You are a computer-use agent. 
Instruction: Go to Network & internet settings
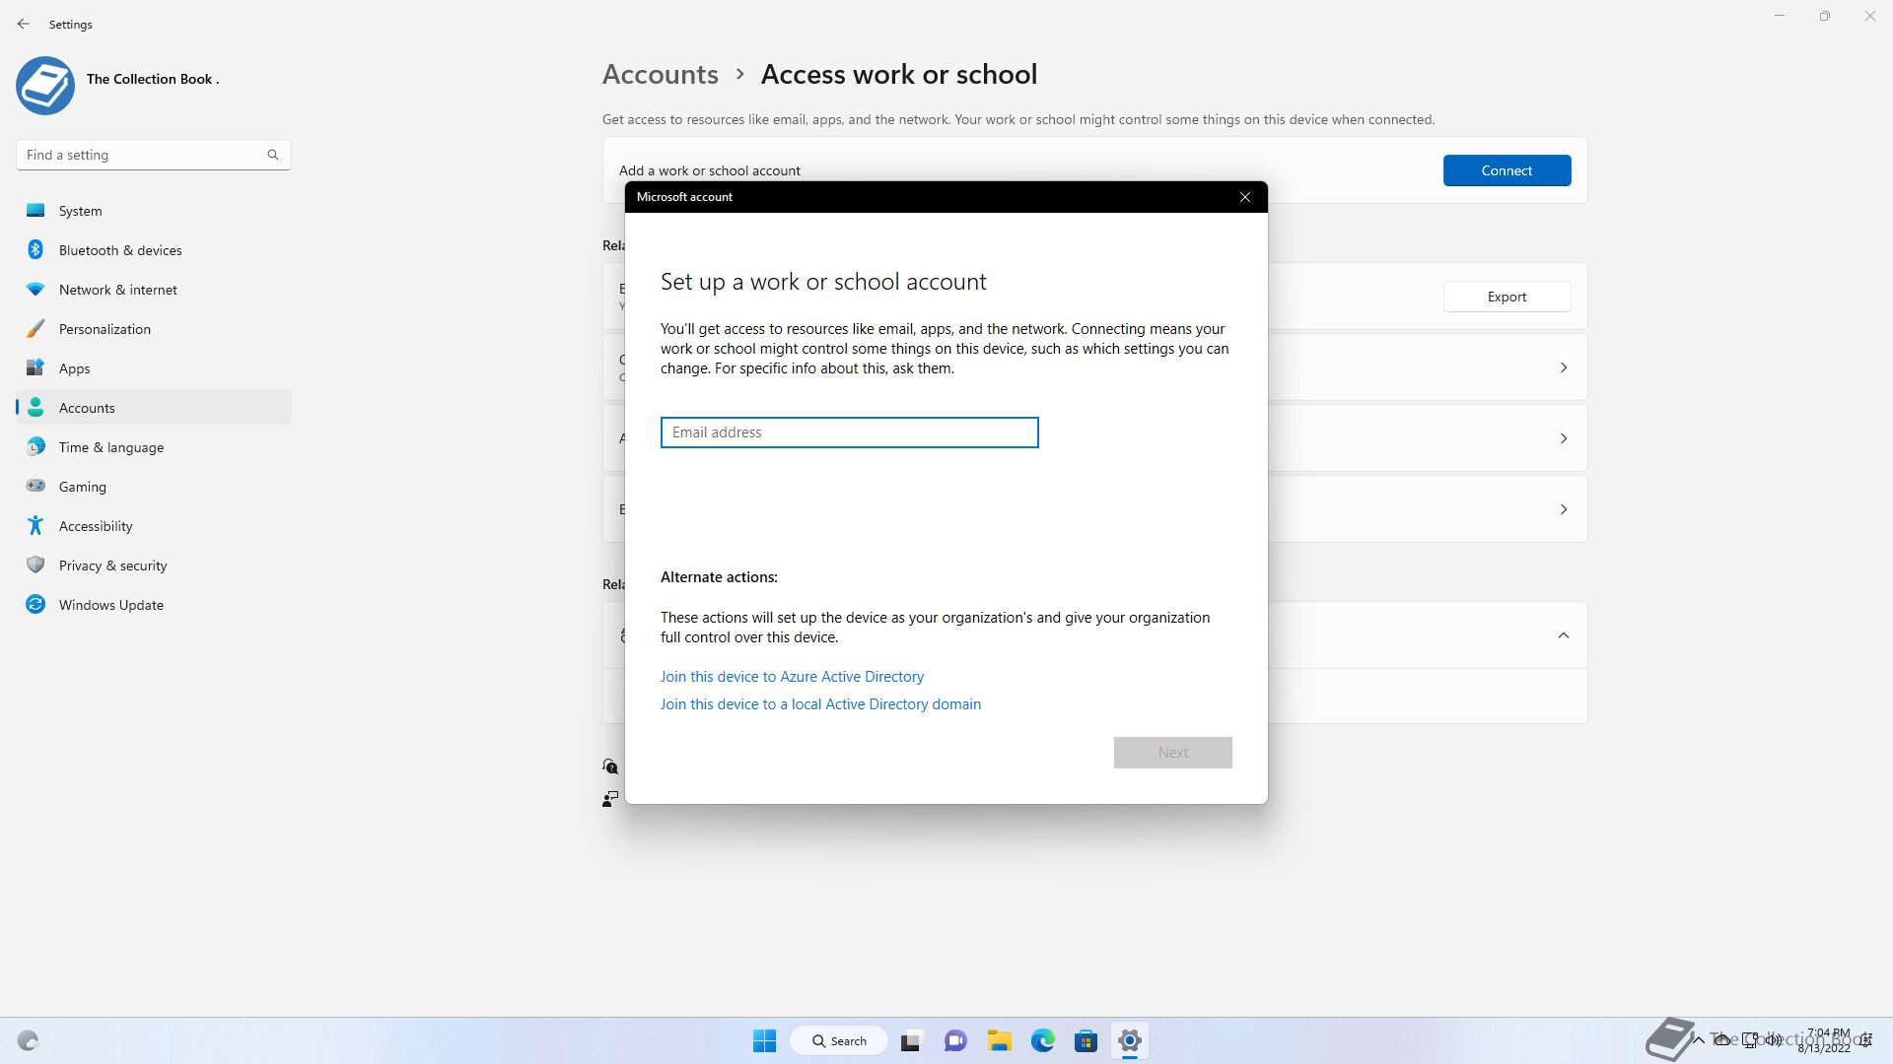[154, 290]
